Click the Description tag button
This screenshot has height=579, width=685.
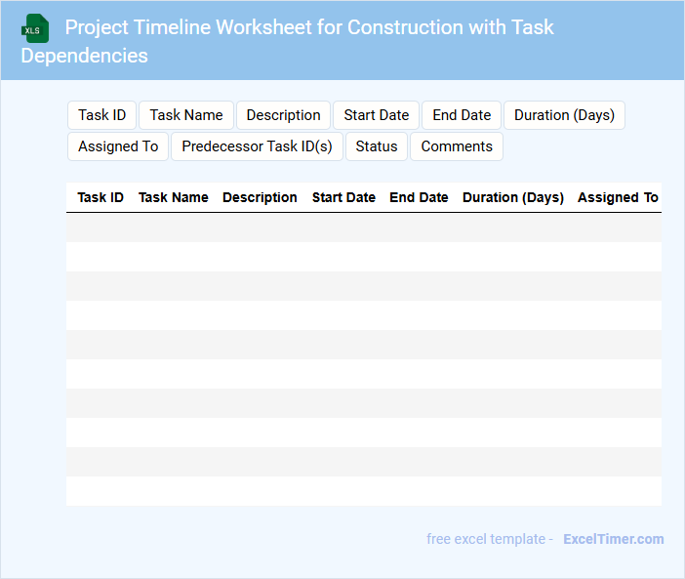click(283, 115)
